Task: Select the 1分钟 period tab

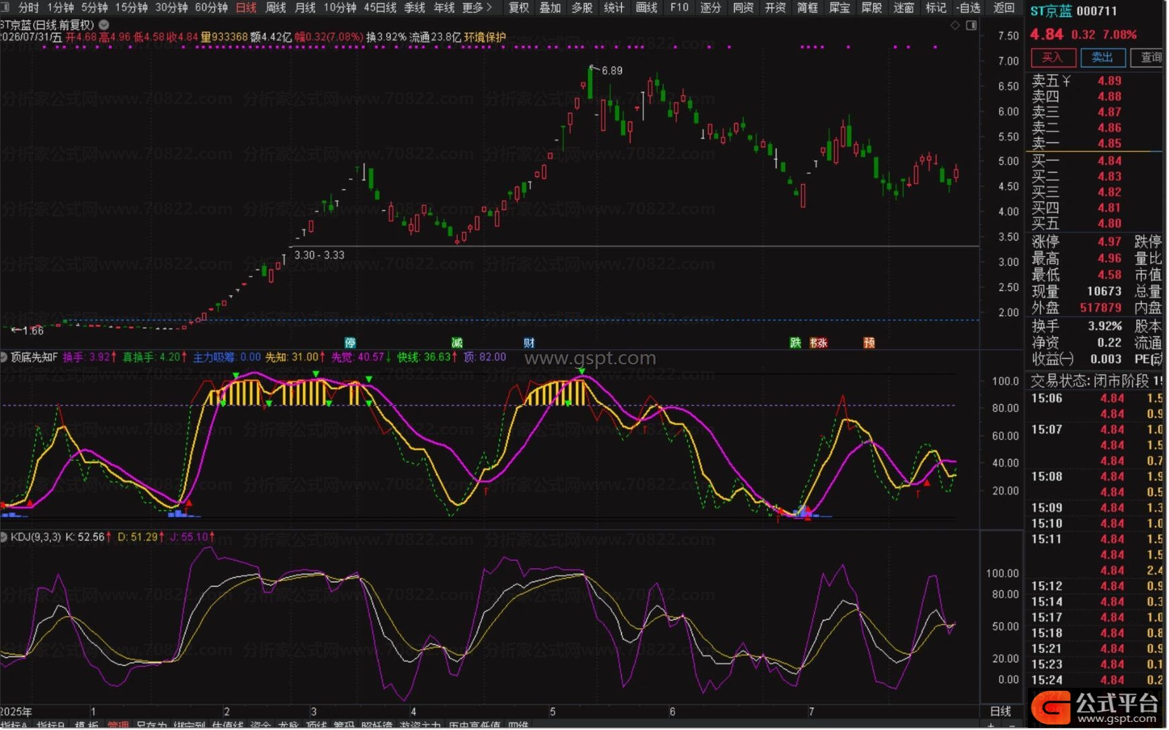Action: pos(61,7)
